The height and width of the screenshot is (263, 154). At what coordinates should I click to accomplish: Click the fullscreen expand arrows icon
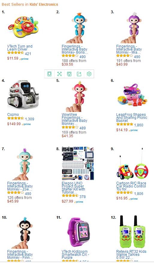point(59,74)
